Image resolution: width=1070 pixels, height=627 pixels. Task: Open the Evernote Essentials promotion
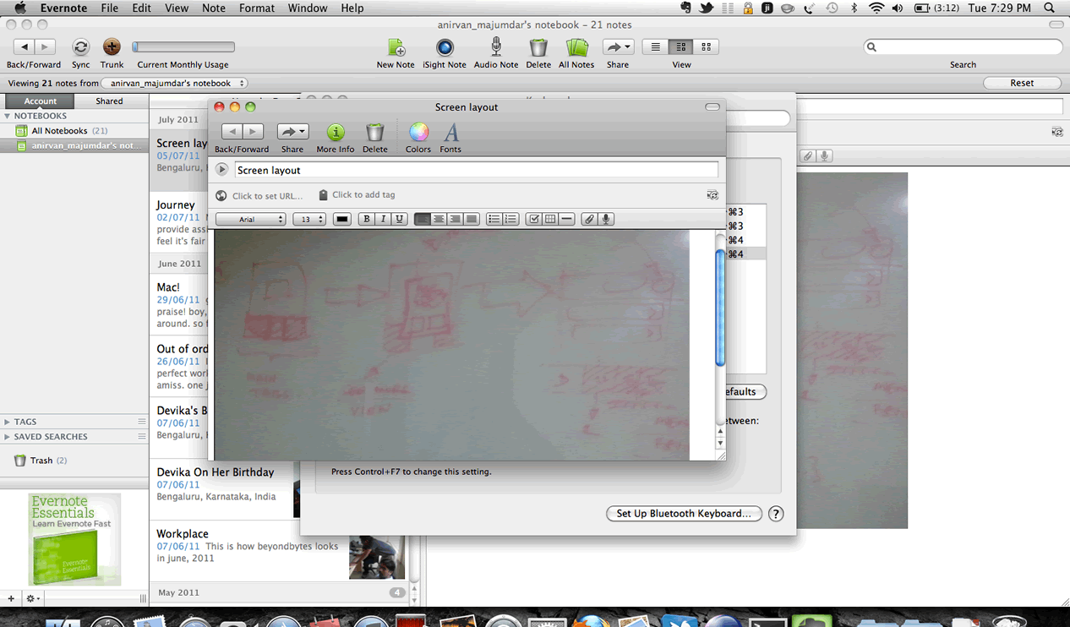[74, 540]
